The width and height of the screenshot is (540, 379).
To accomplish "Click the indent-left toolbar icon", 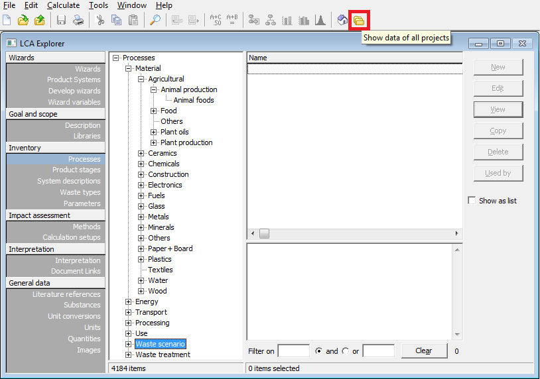I will click(177, 21).
